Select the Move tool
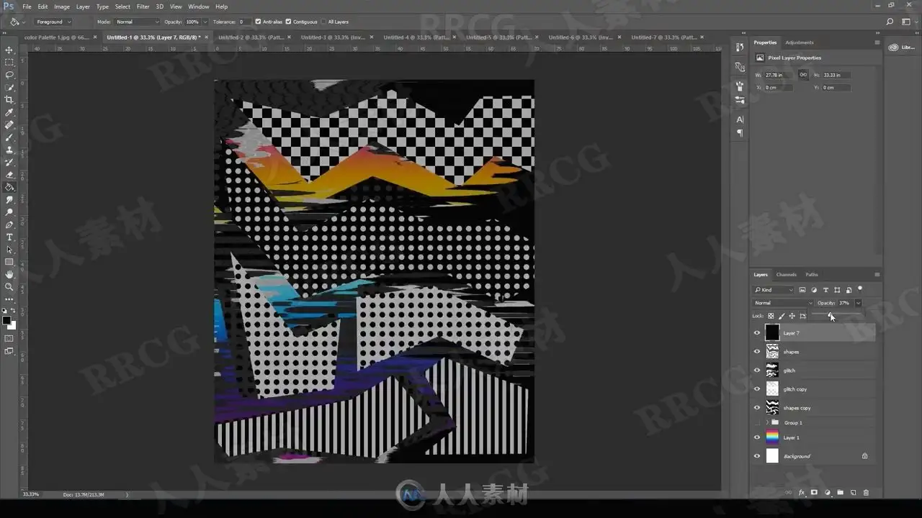This screenshot has height=518, width=922. point(9,50)
